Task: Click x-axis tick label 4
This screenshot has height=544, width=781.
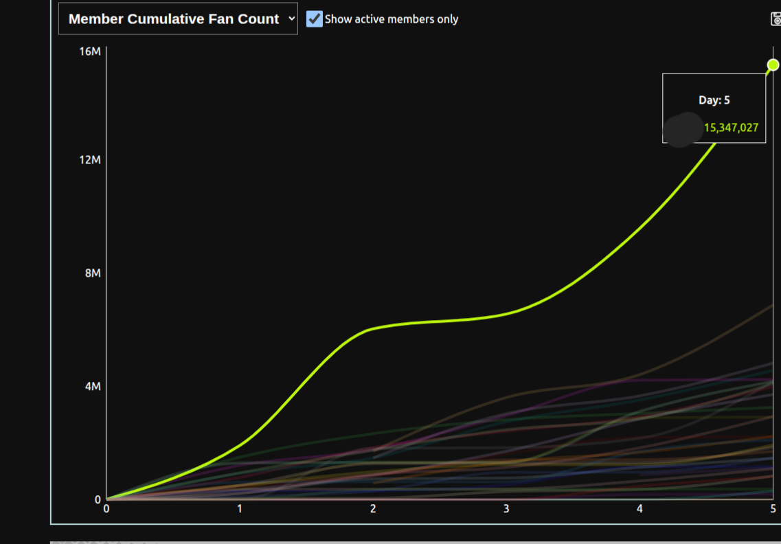Action: point(639,509)
